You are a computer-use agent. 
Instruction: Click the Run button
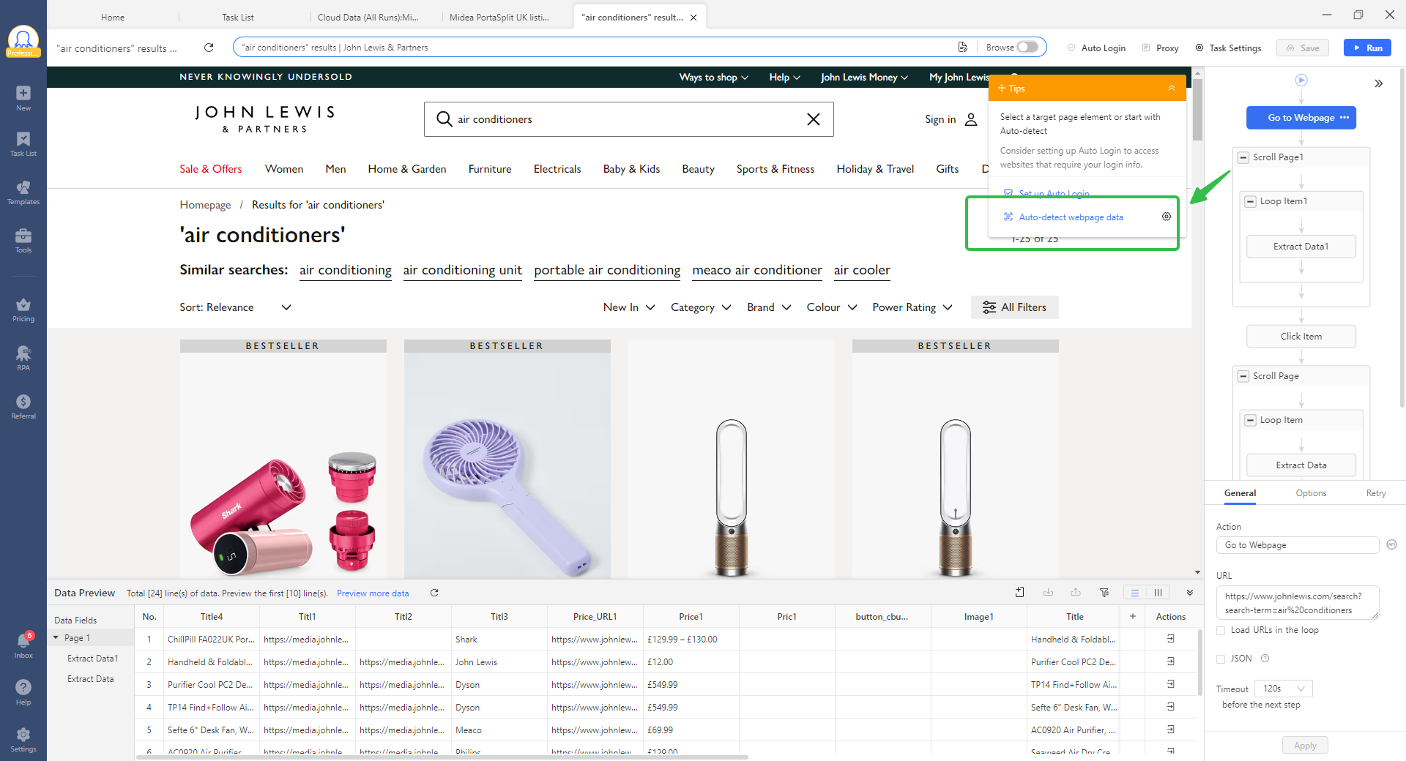point(1367,48)
